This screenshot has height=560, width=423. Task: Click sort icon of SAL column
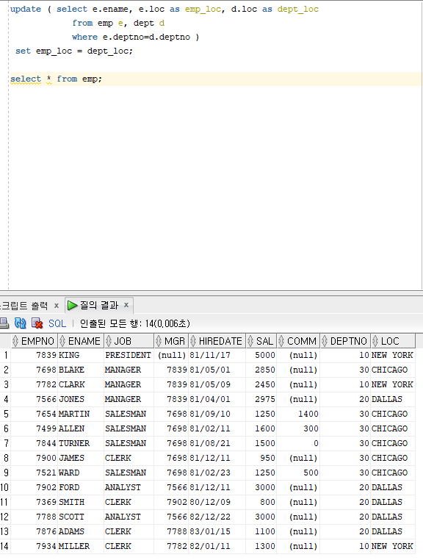pyautogui.click(x=250, y=341)
